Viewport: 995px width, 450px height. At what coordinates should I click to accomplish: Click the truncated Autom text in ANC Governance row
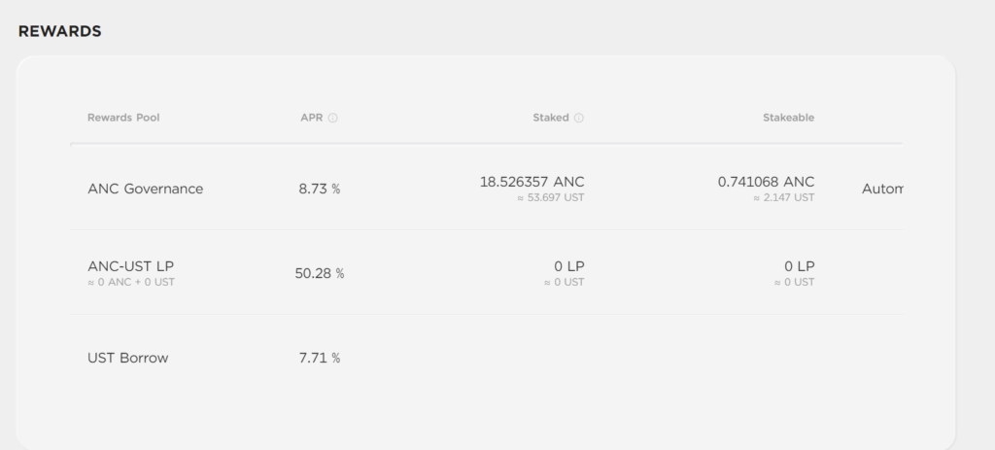tap(882, 189)
